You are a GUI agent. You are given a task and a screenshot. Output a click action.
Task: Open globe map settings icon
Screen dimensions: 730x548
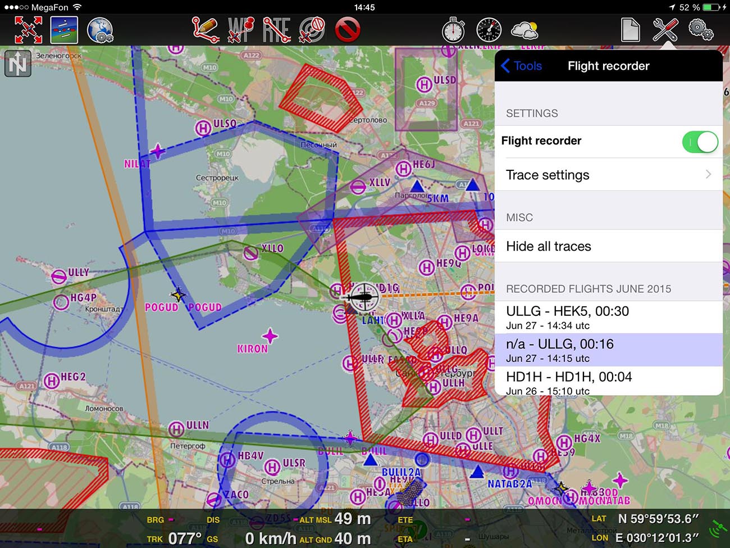click(100, 30)
